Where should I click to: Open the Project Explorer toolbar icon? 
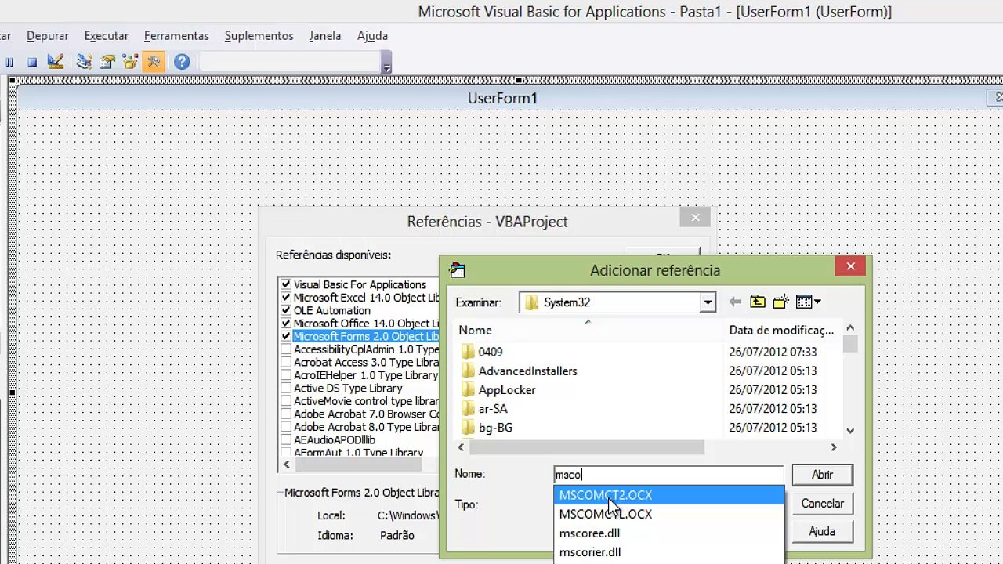click(85, 61)
